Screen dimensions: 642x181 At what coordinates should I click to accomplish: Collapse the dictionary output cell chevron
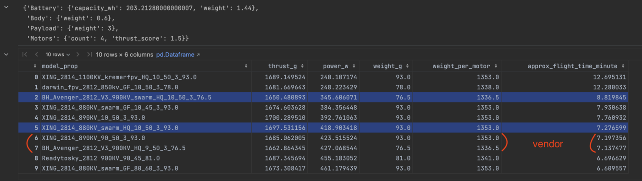point(6,8)
